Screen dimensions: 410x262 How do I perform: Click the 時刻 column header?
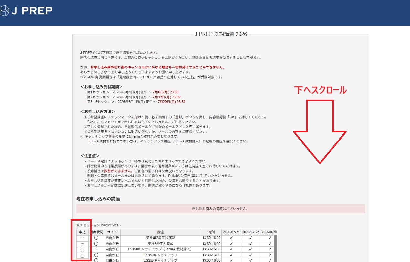coord(211,232)
